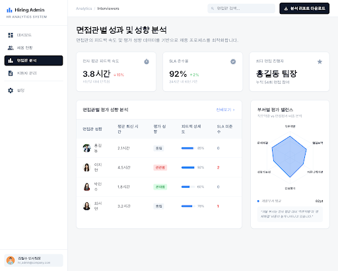
Task: Click the red SLA count '1'
Action: click(218, 206)
